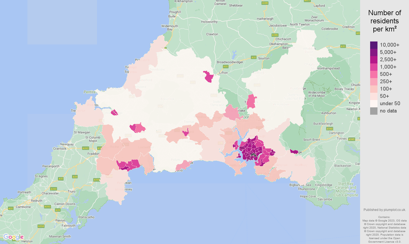Click the Perranporth town label
Viewport: 409px width, 244px height.
51,166
